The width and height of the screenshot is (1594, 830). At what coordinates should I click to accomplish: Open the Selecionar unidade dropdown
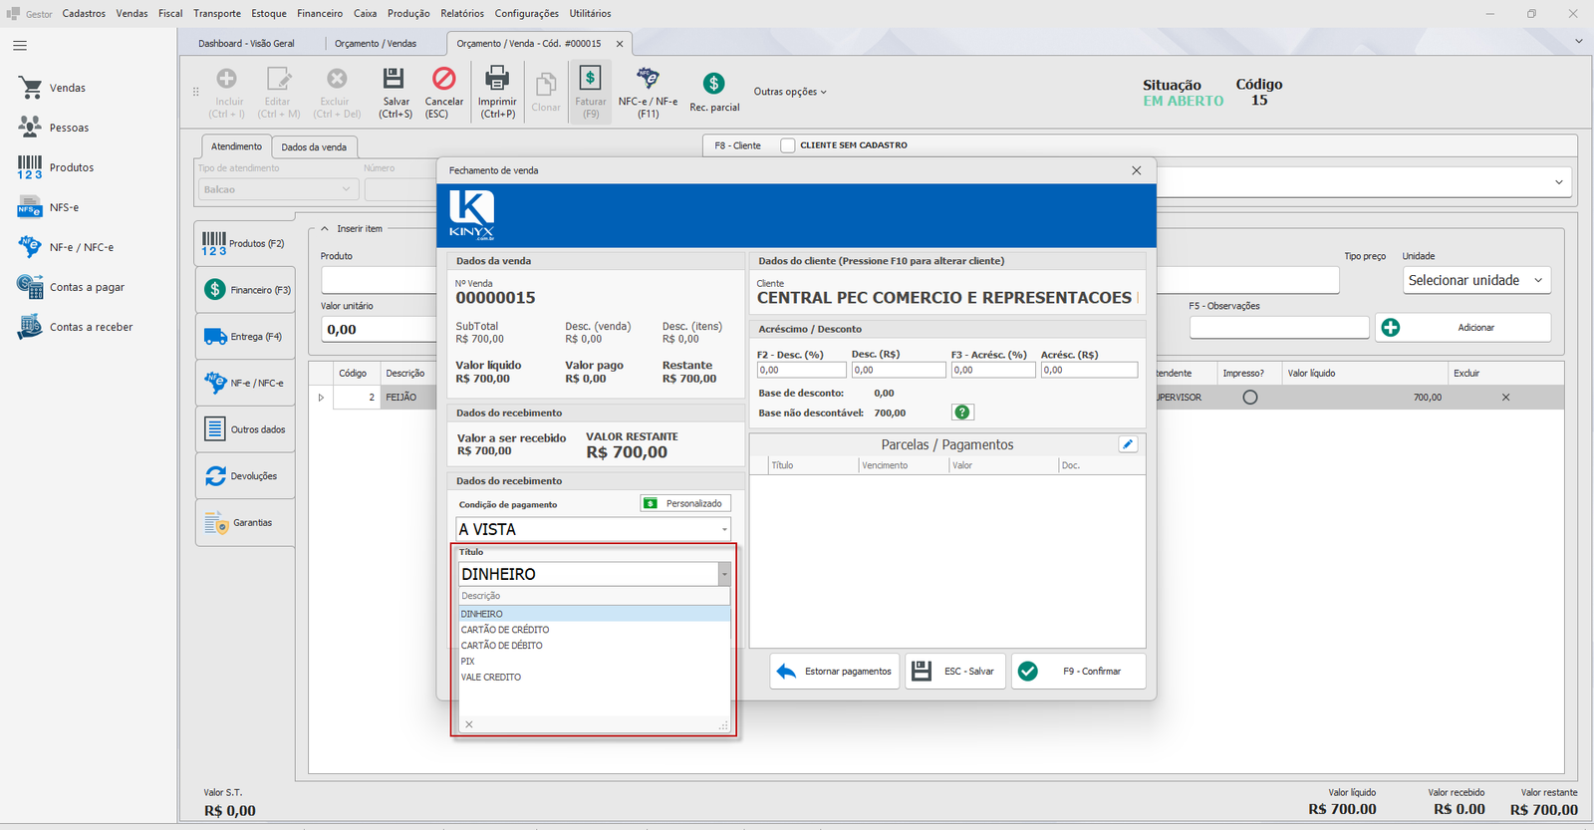point(1476,280)
